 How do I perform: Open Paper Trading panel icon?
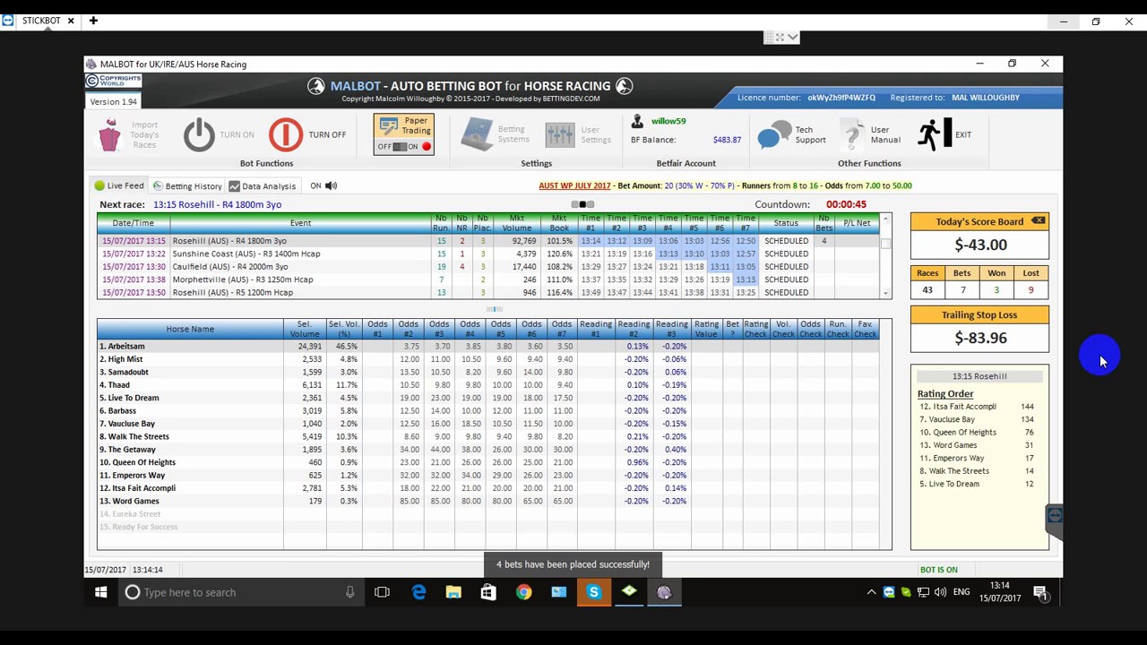pos(388,126)
